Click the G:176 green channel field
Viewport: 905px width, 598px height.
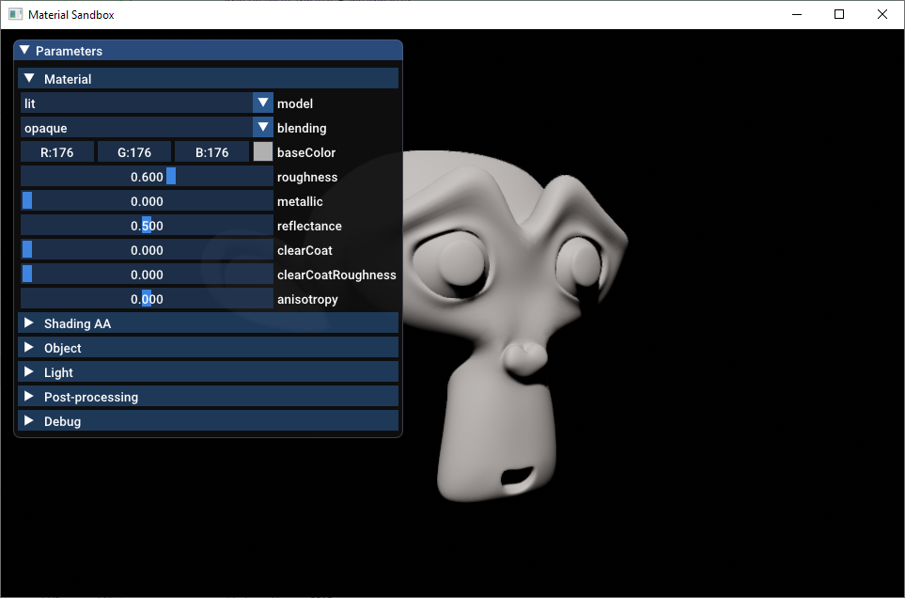[x=133, y=151]
